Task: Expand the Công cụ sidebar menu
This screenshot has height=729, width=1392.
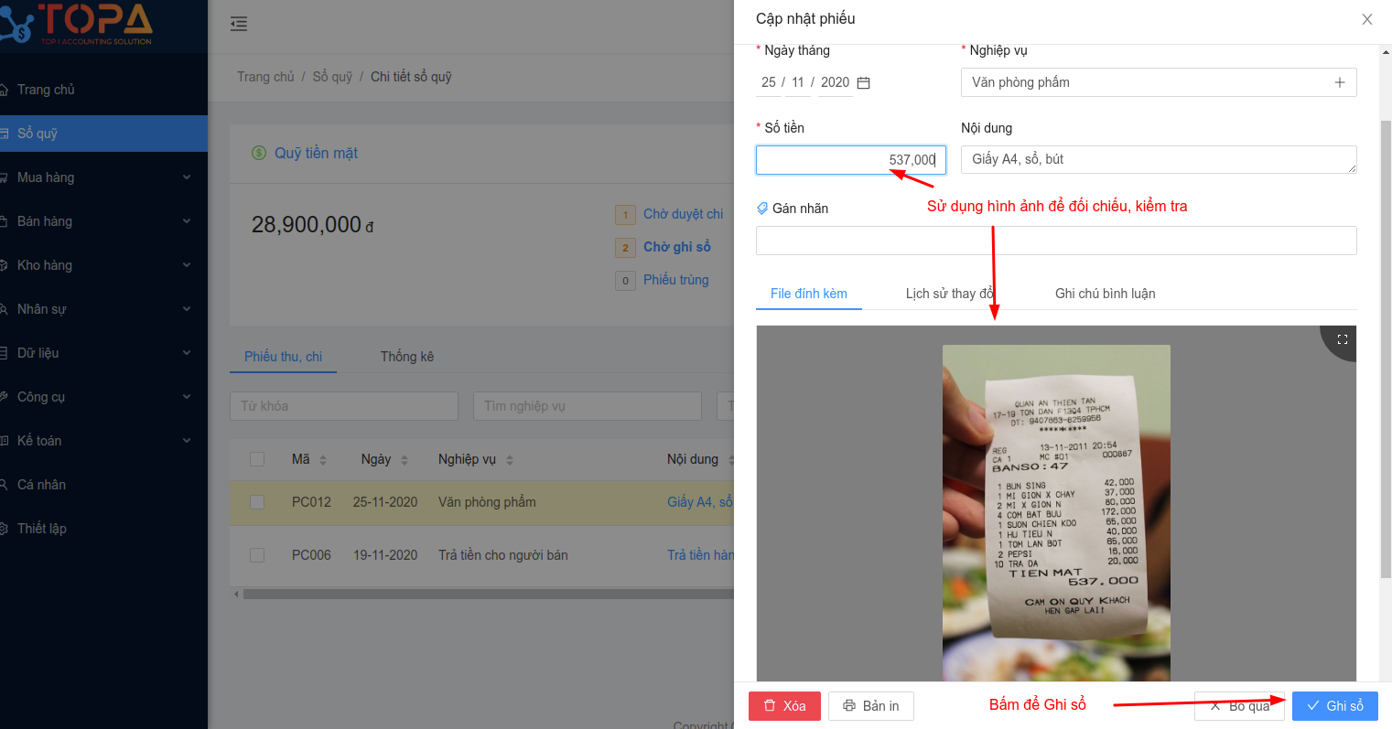Action: pos(103,397)
